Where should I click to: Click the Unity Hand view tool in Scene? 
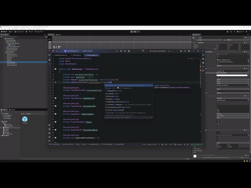coord(50,42)
